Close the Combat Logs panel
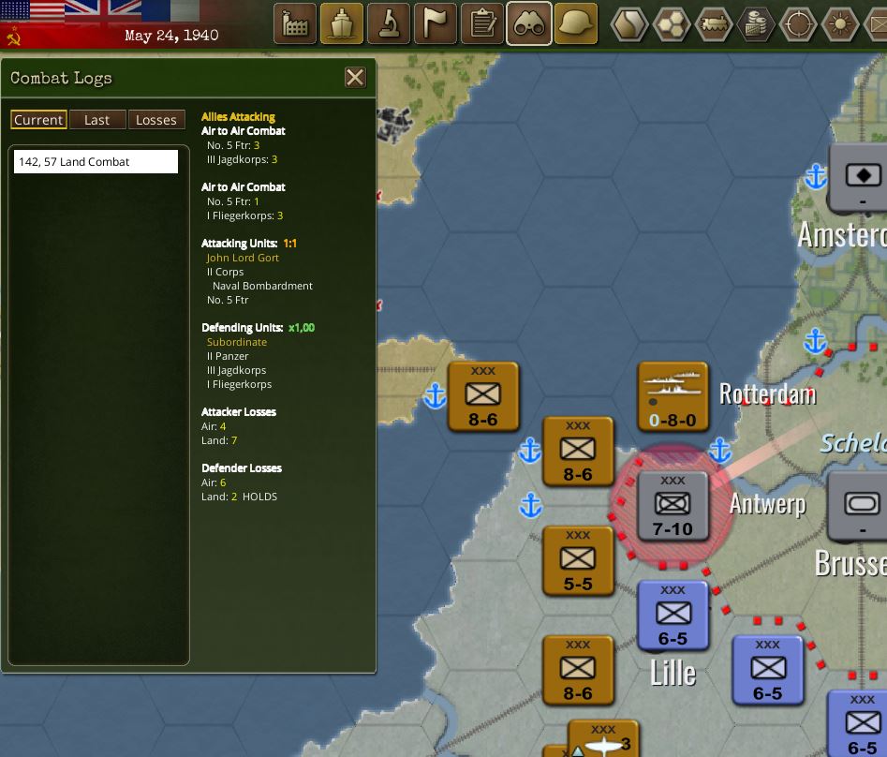This screenshot has height=757, width=887. pyautogui.click(x=355, y=78)
